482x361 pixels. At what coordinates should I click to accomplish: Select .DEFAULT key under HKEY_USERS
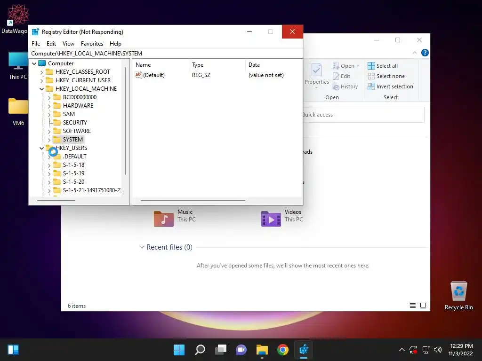(x=75, y=156)
